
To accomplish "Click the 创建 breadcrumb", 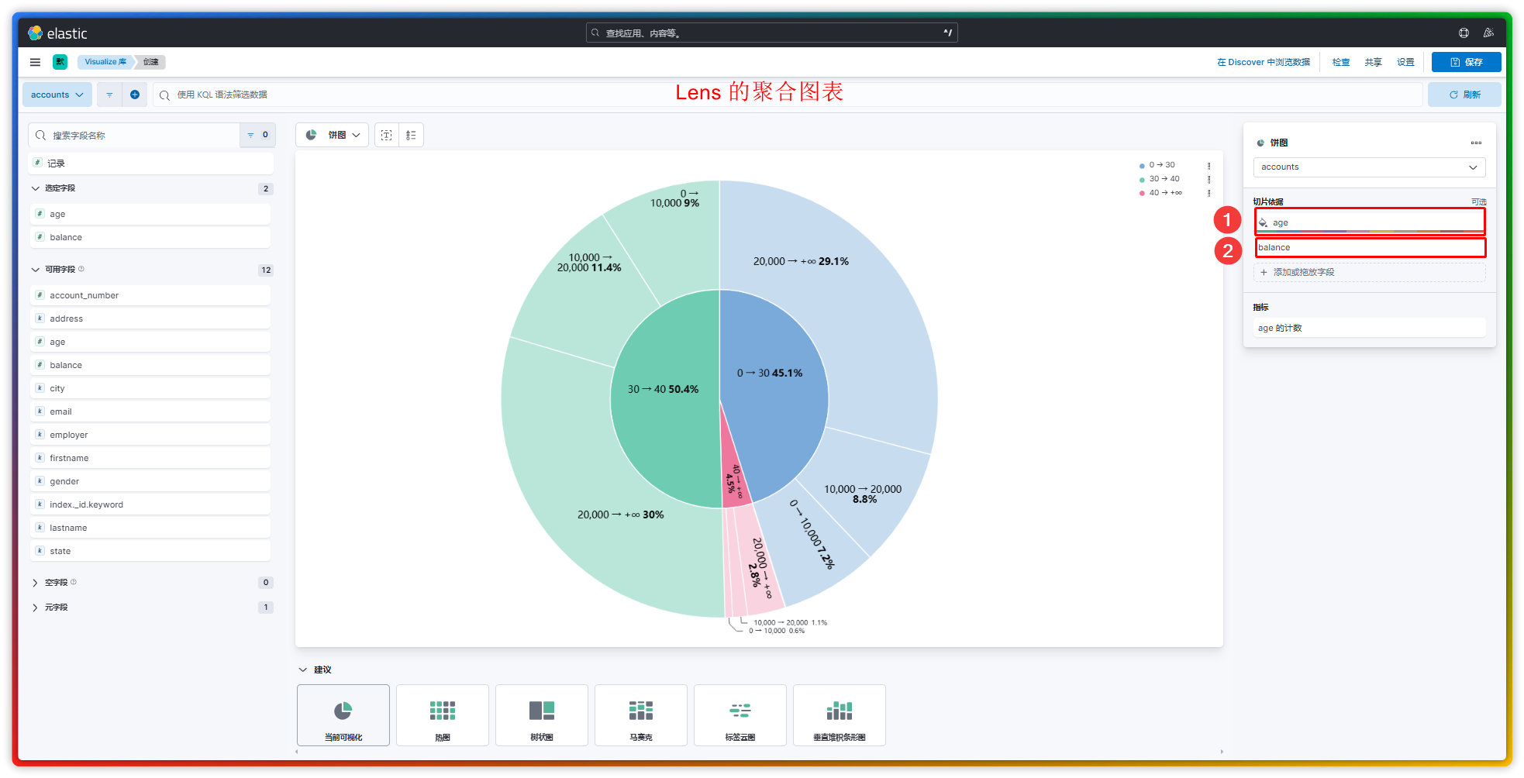I will point(151,62).
